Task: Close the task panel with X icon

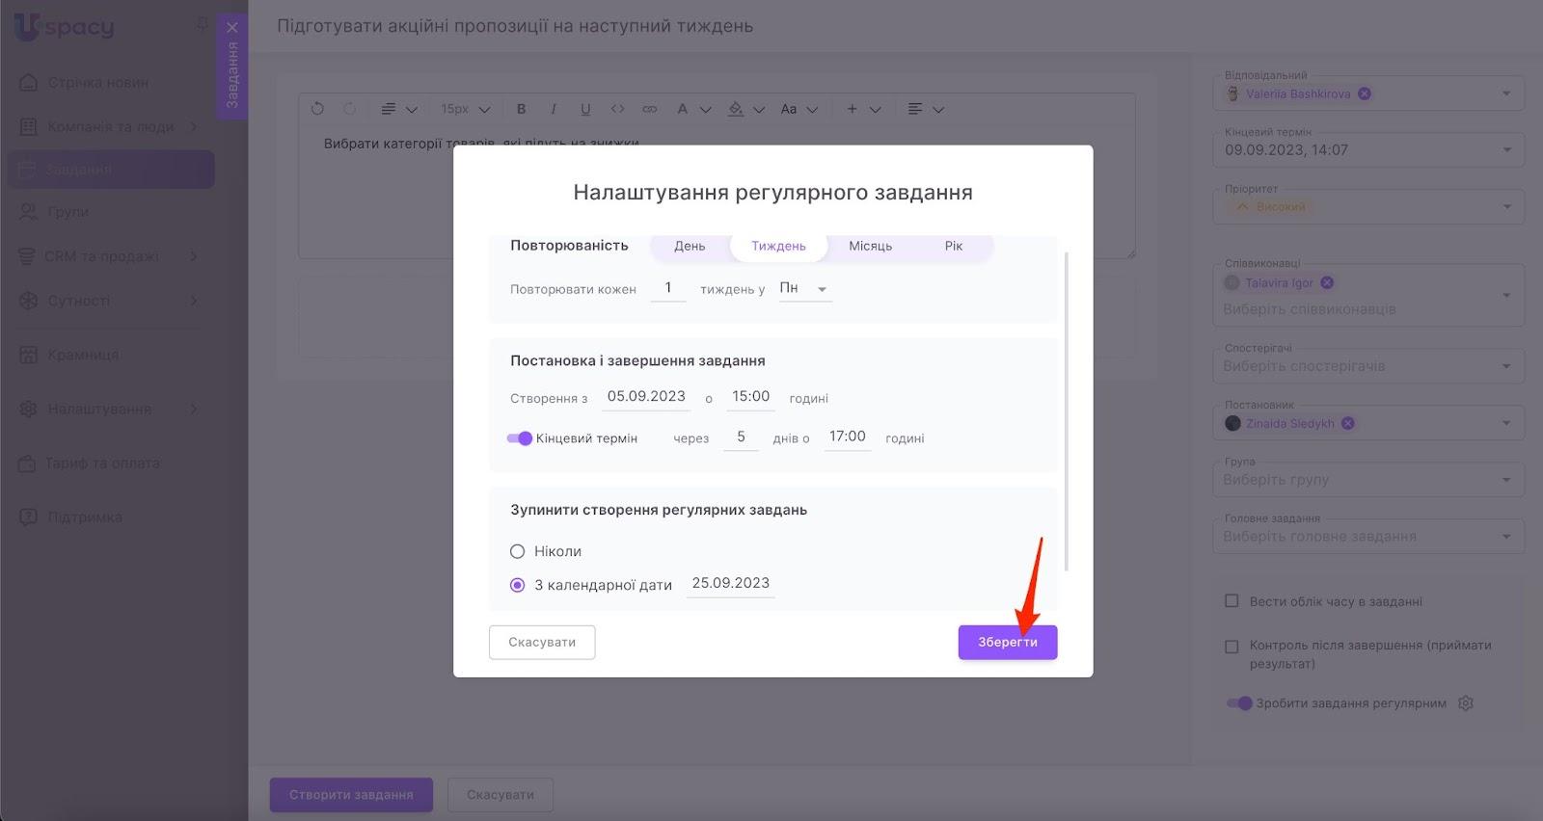Action: (x=231, y=27)
